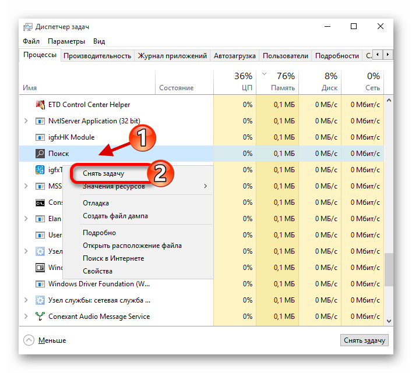Click gear icon of Узел службы: сетевая служба
Viewport: 412px width, 373px height.
pos(40,300)
